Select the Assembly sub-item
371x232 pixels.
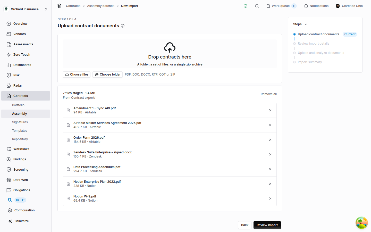coord(26,114)
